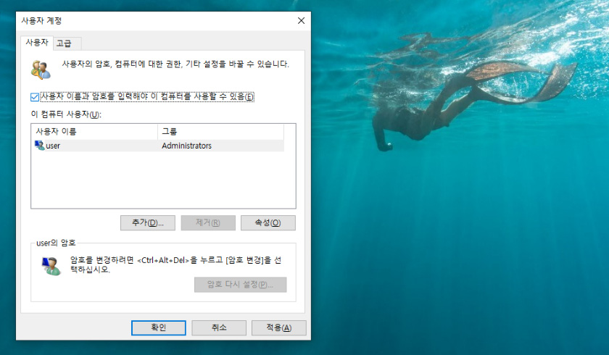Screen dimensions: 609x355
Task: Click the user accounts keys icon
Action: (41, 70)
